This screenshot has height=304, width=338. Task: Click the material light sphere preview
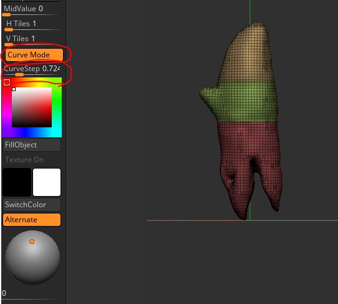pos(32,258)
